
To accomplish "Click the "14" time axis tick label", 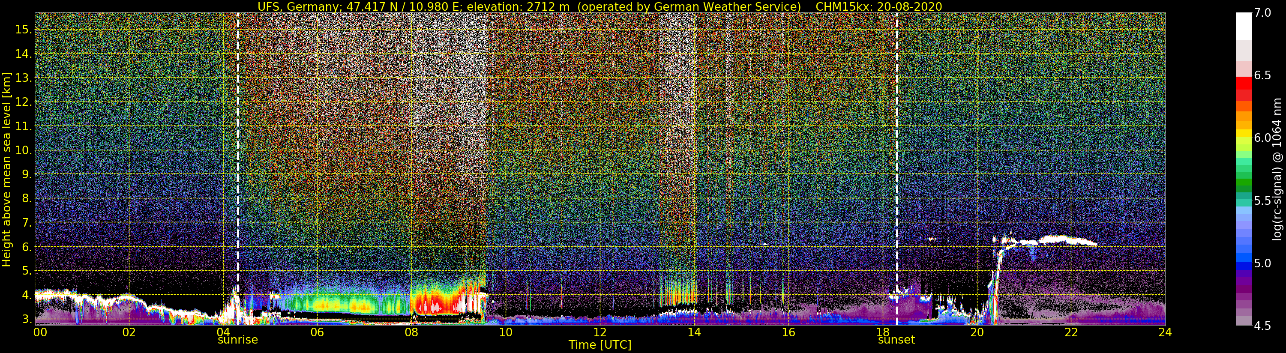I will click(x=694, y=332).
